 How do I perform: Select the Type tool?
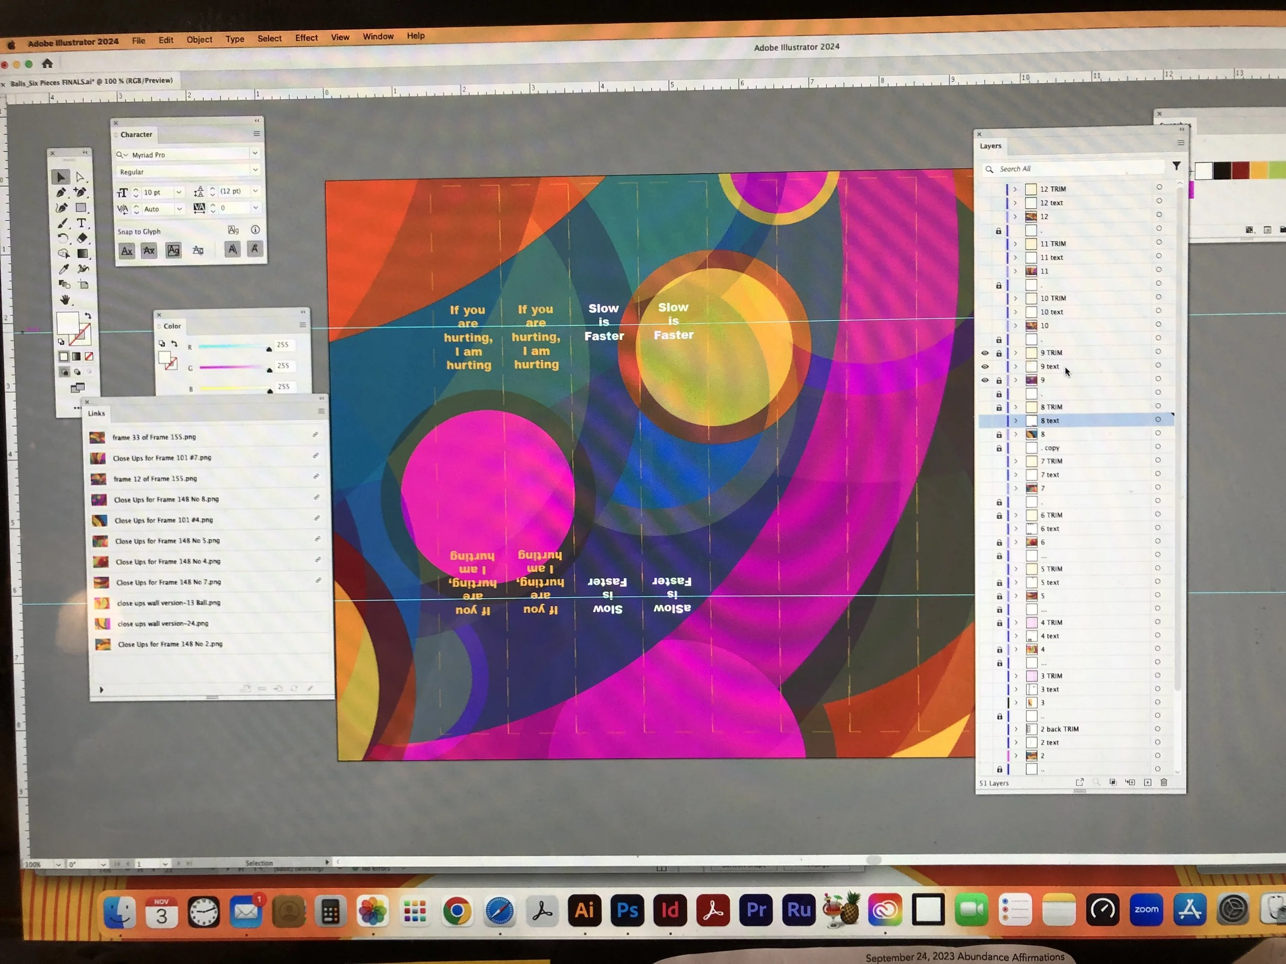pyautogui.click(x=81, y=223)
